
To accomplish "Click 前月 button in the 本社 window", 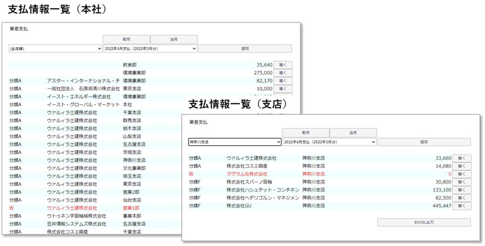I will [x=126, y=40].
